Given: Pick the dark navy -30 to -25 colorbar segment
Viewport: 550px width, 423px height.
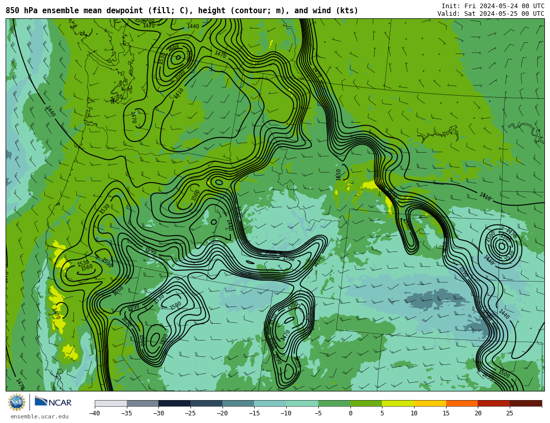Looking at the screenshot, I should (x=175, y=403).
